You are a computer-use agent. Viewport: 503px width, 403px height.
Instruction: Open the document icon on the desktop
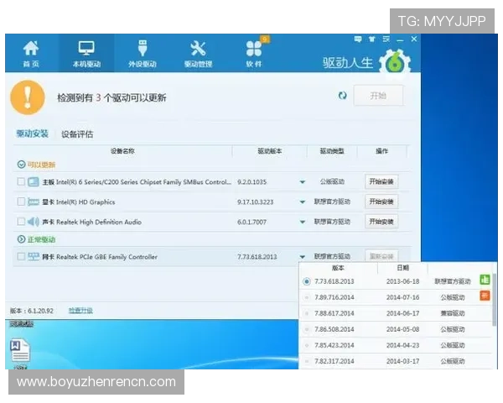[20, 351]
